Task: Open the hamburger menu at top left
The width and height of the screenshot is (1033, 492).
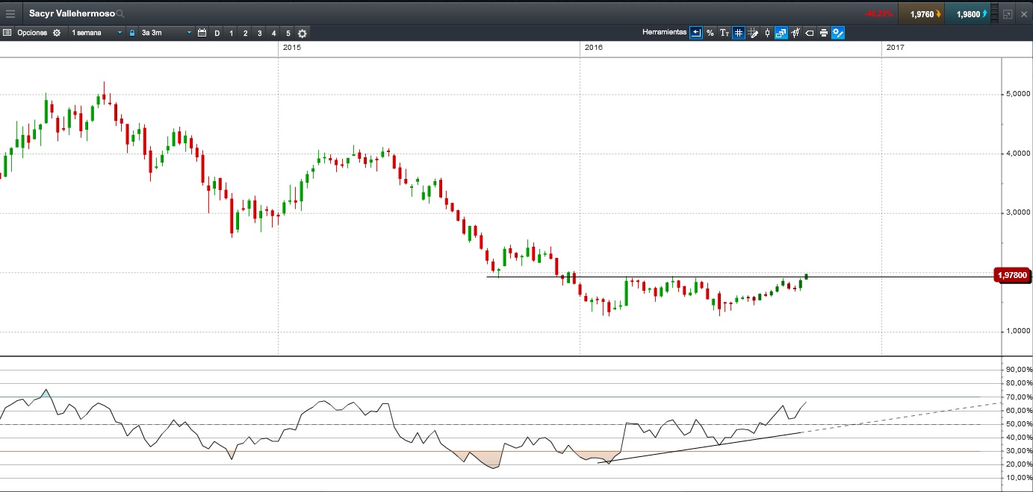Action: tap(10, 13)
